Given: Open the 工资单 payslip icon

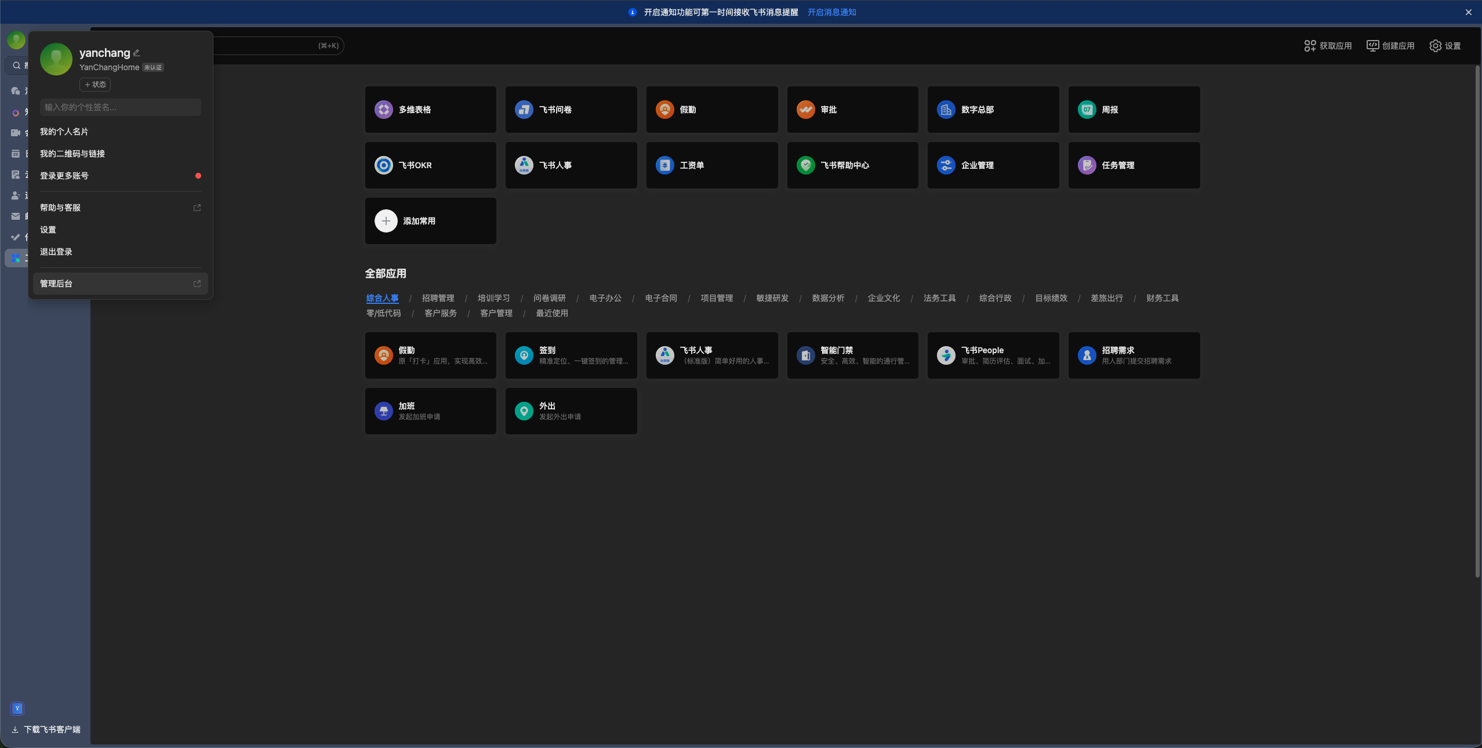Looking at the screenshot, I should [x=664, y=165].
